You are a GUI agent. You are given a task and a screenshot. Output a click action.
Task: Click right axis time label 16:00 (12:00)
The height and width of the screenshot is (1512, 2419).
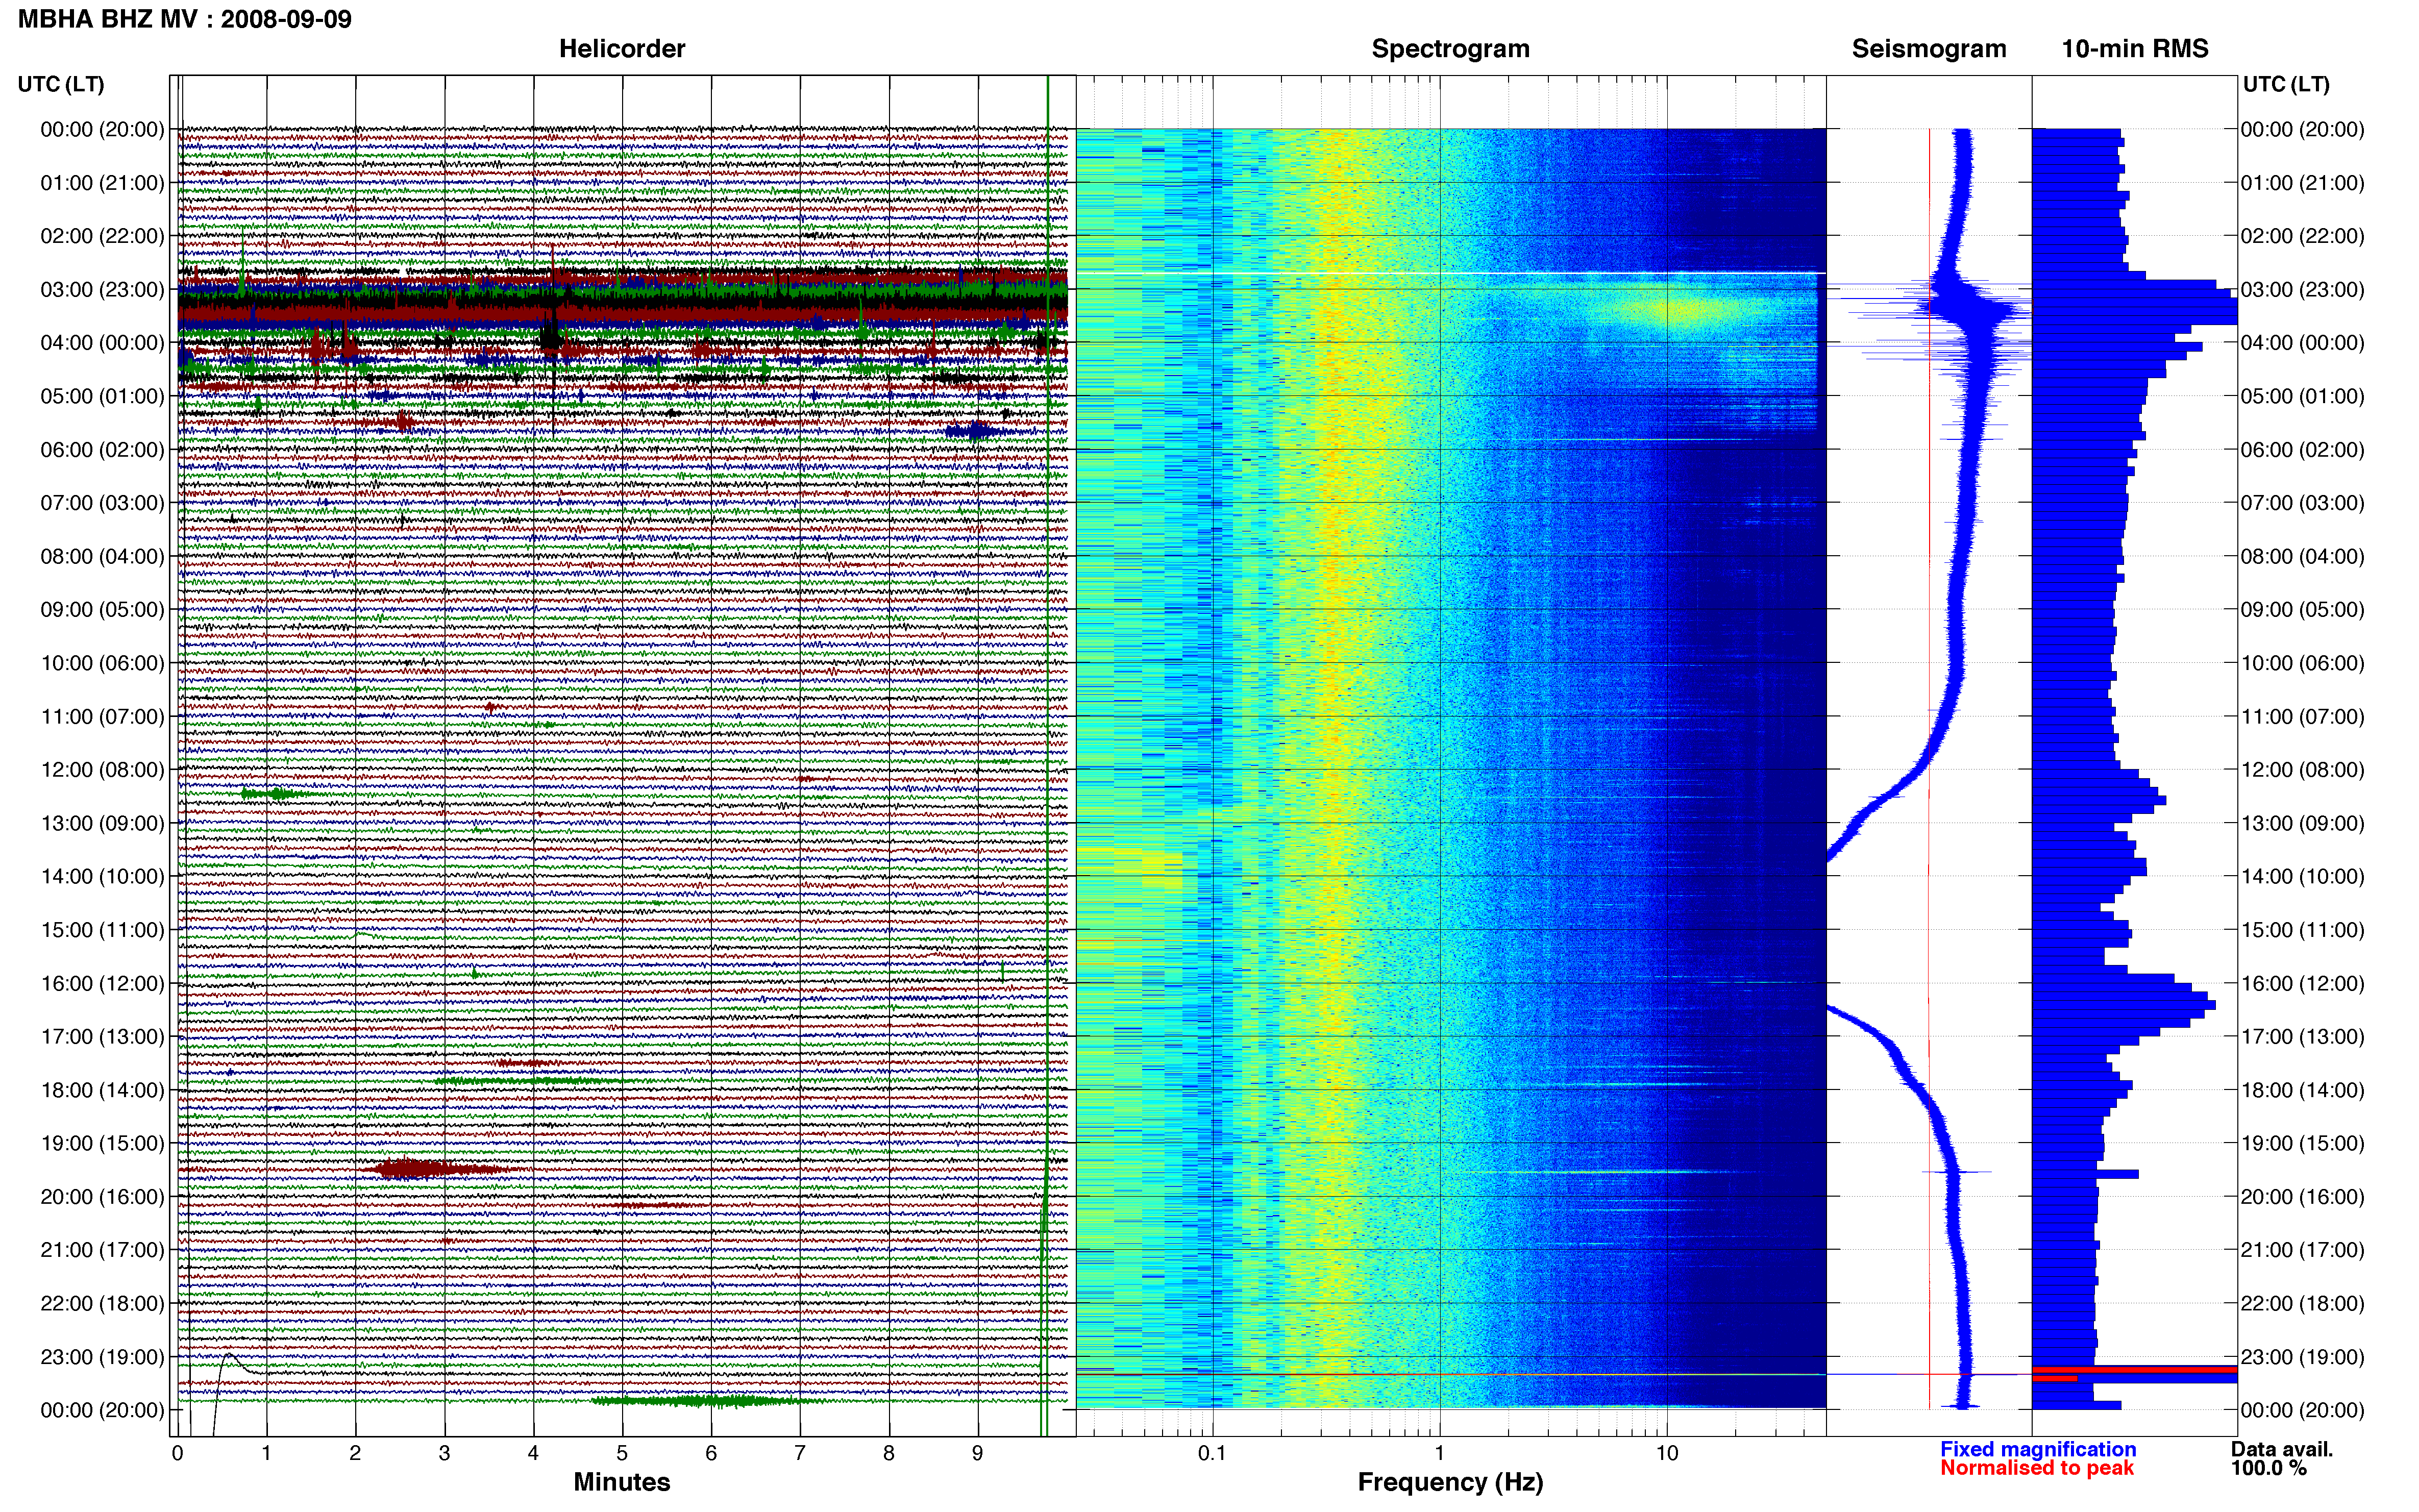tap(2303, 983)
